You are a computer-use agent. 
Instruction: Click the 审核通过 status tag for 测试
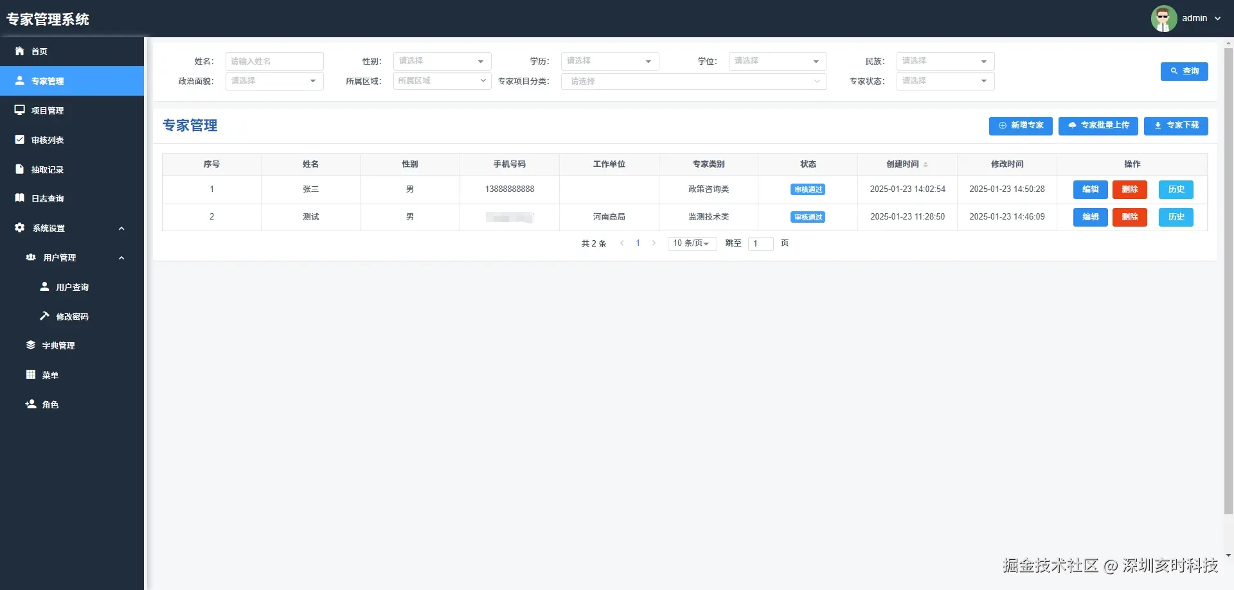pyautogui.click(x=808, y=217)
